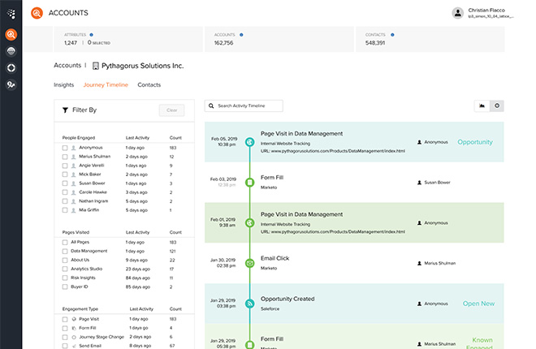
Task: Go back via the Accounts breadcrumb link
Action: (x=67, y=65)
